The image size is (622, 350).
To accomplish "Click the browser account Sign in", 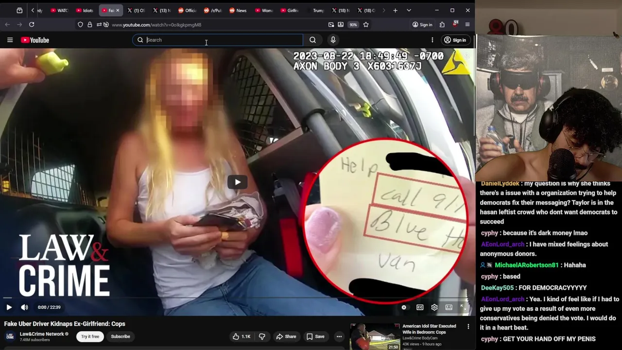I will tap(422, 25).
